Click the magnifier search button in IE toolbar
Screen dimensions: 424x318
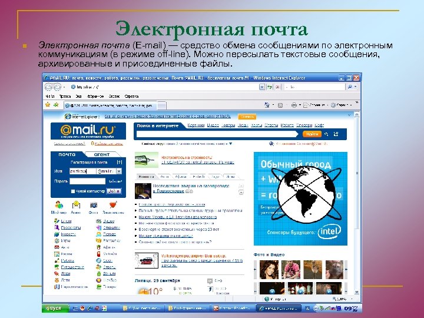[x=350, y=87]
